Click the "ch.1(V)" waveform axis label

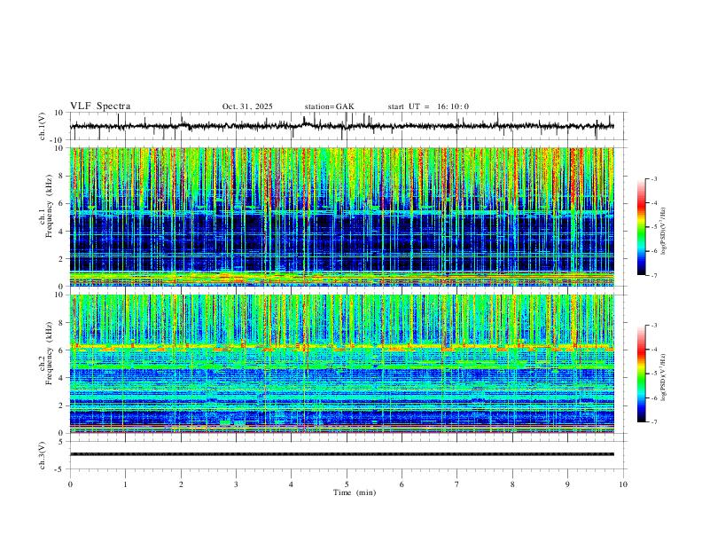click(x=42, y=126)
